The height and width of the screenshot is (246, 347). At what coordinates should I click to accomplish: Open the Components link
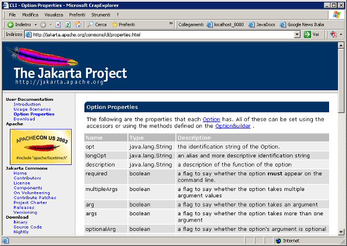[28, 188]
